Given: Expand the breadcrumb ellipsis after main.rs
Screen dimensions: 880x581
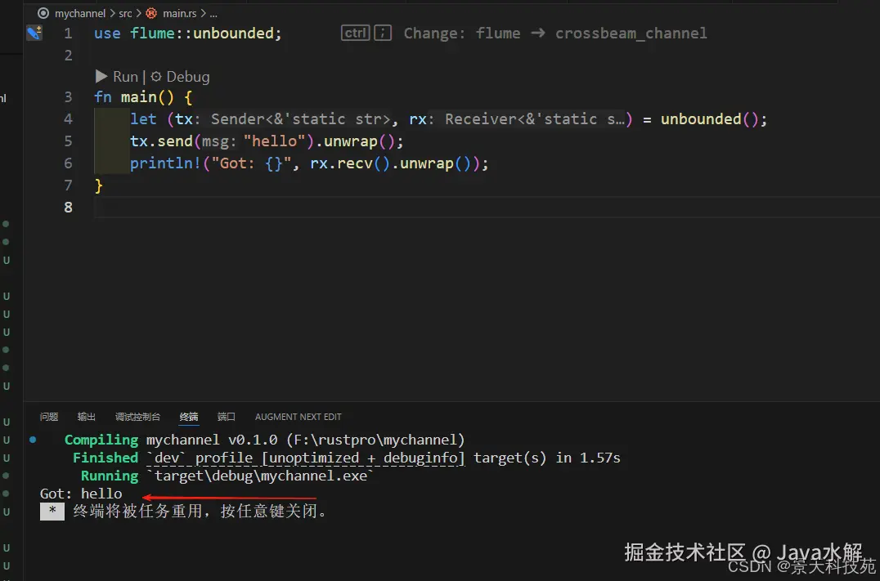Looking at the screenshot, I should pyautogui.click(x=213, y=13).
